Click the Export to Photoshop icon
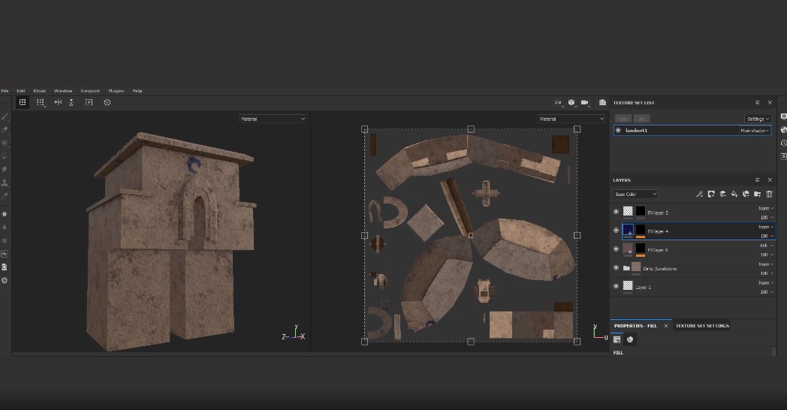This screenshot has height=410, width=787. point(5,254)
